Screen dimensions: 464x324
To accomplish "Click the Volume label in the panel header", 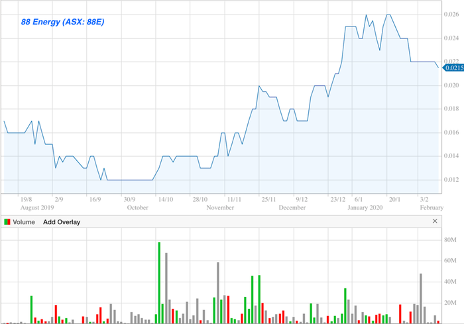I will coord(24,222).
